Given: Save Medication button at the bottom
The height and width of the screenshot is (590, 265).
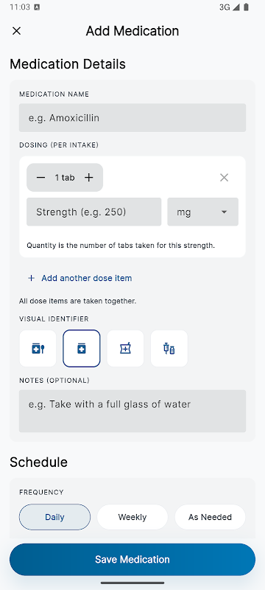Looking at the screenshot, I should point(132,559).
